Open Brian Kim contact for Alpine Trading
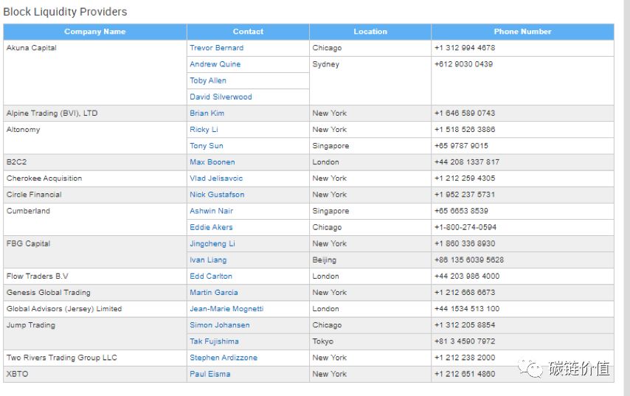 [207, 114]
